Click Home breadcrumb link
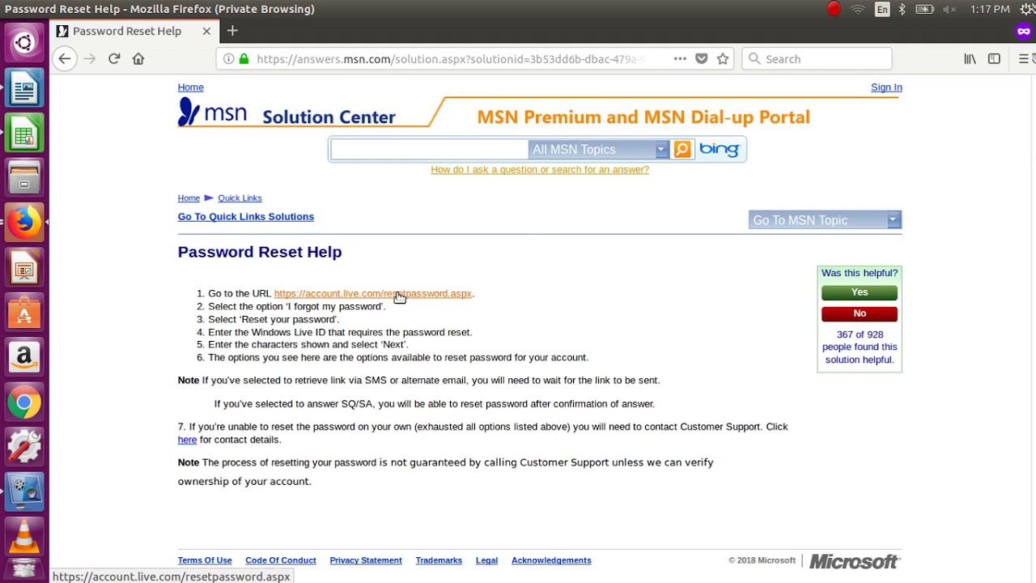The height and width of the screenshot is (583, 1036). [189, 198]
